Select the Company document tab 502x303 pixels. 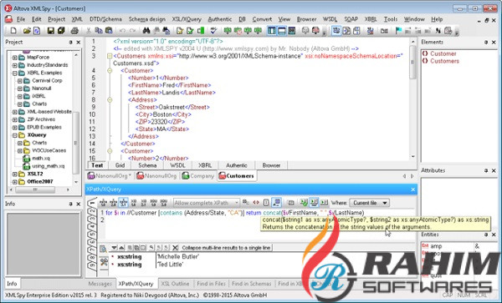[x=197, y=176]
